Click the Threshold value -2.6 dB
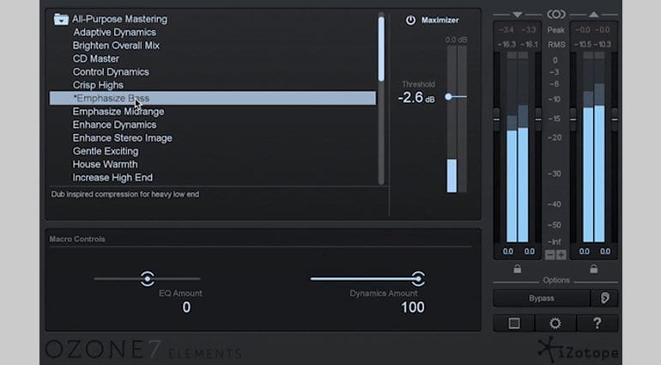The width and height of the screenshot is (661, 365). (x=416, y=98)
